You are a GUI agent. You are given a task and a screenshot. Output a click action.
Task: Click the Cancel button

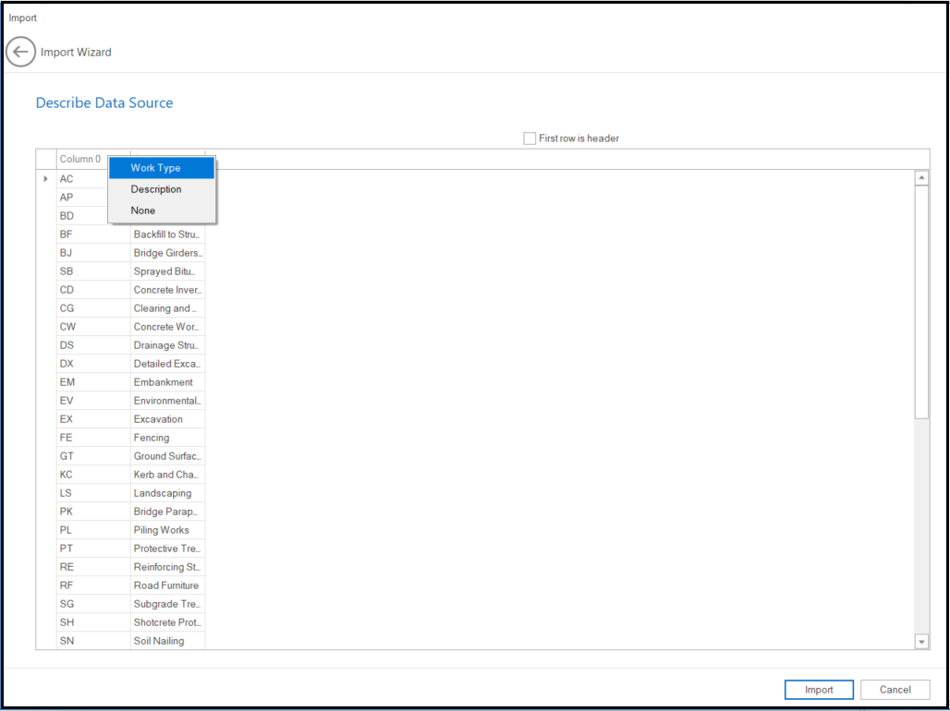895,690
